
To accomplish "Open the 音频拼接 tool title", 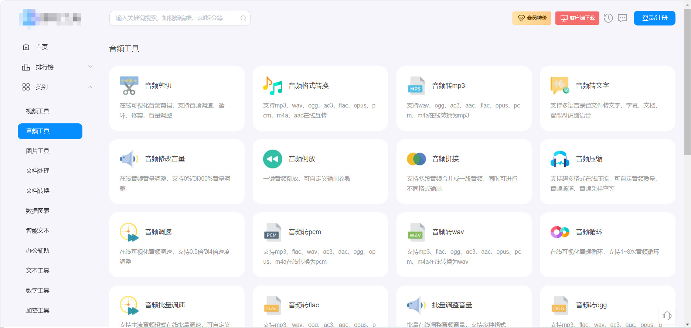I will pyautogui.click(x=446, y=159).
